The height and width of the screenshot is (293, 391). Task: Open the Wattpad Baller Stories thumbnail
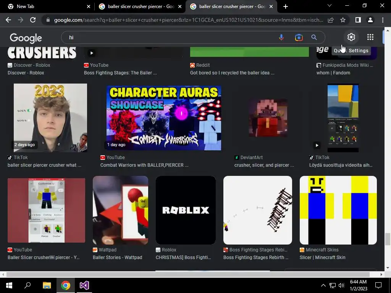tap(120, 210)
